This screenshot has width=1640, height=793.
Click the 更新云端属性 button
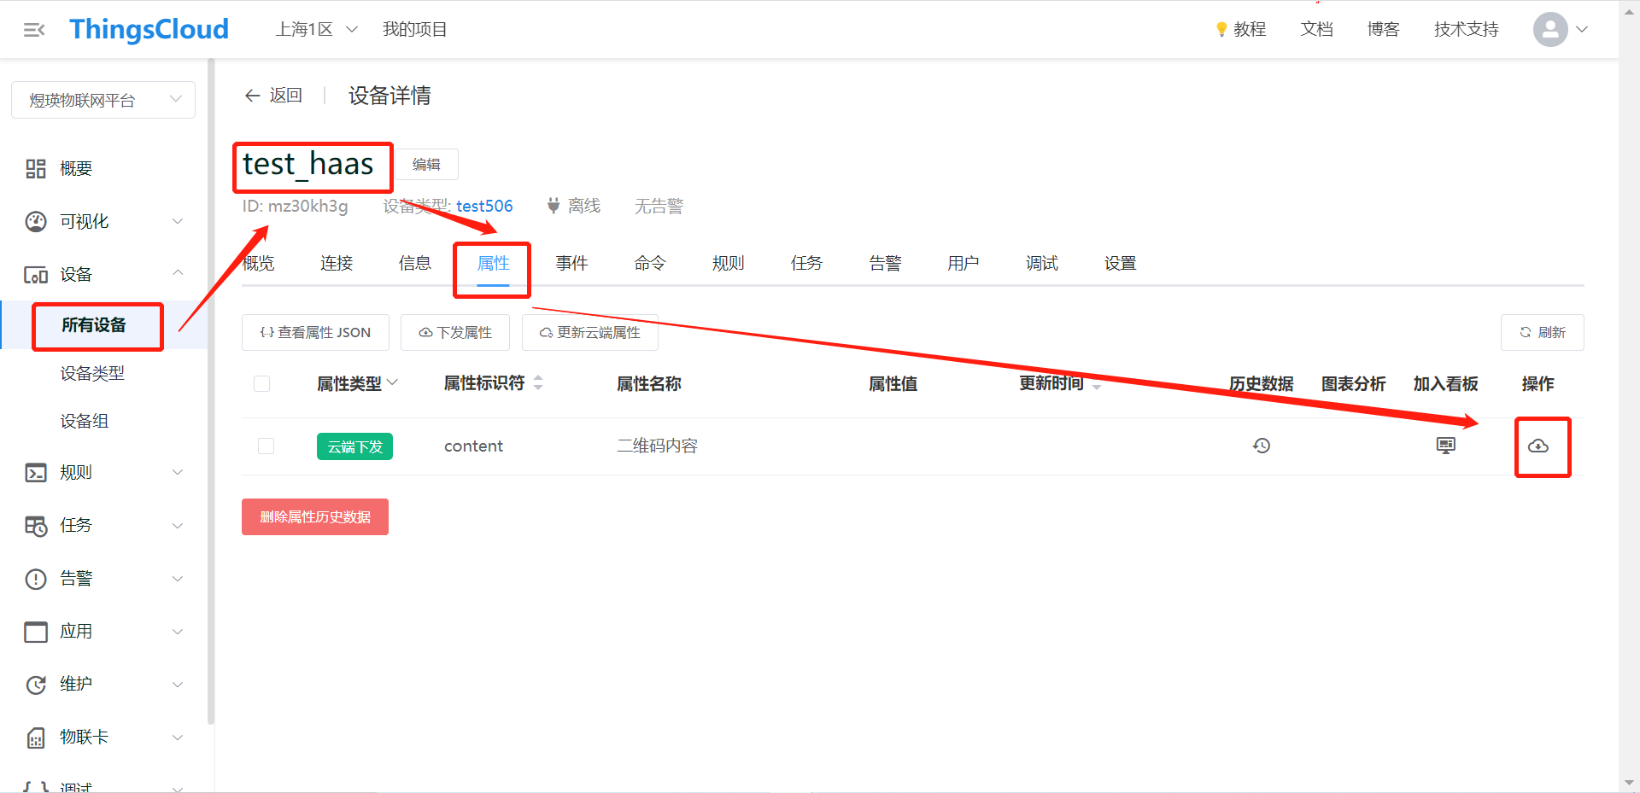(x=590, y=332)
